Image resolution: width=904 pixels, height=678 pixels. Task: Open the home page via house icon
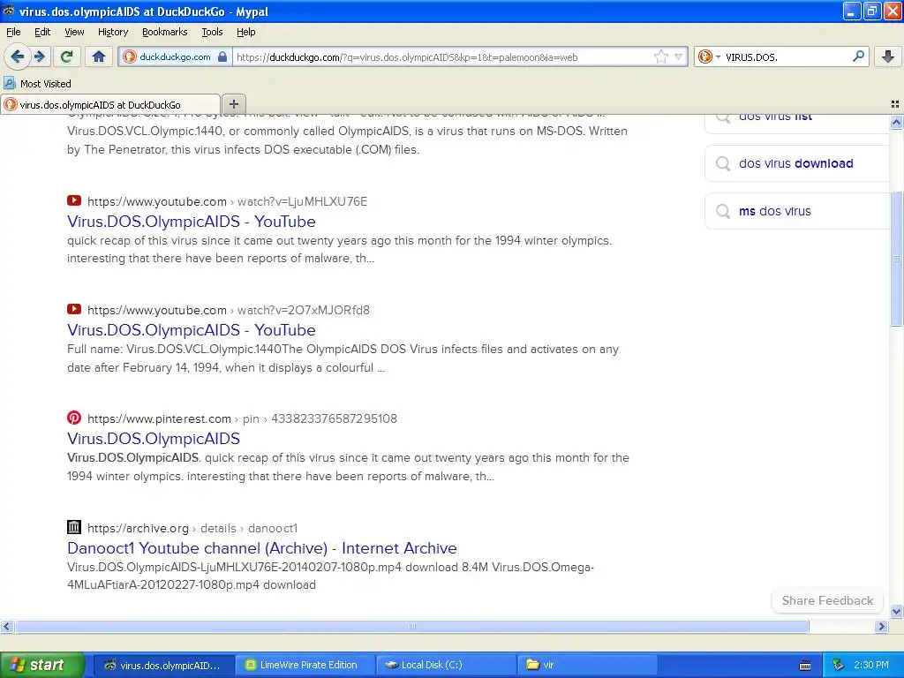click(99, 56)
